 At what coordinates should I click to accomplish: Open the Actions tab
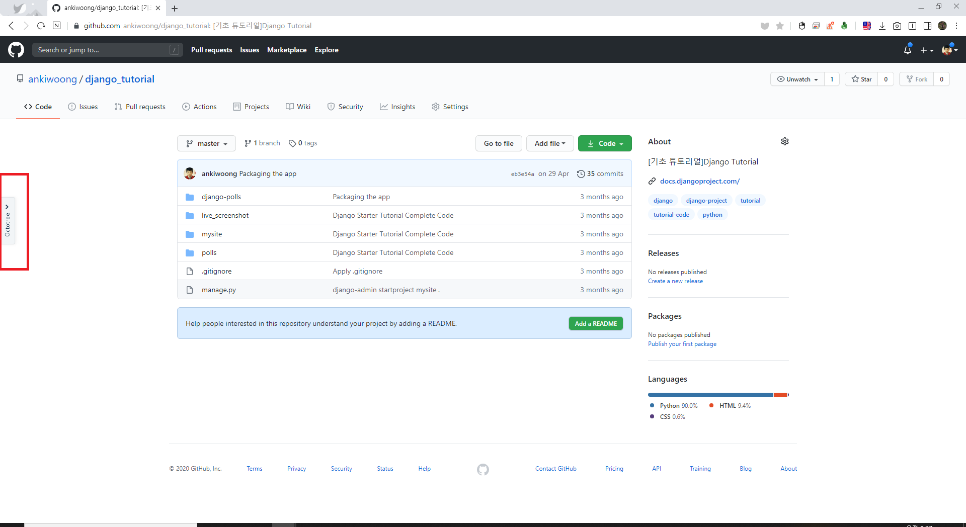click(199, 107)
